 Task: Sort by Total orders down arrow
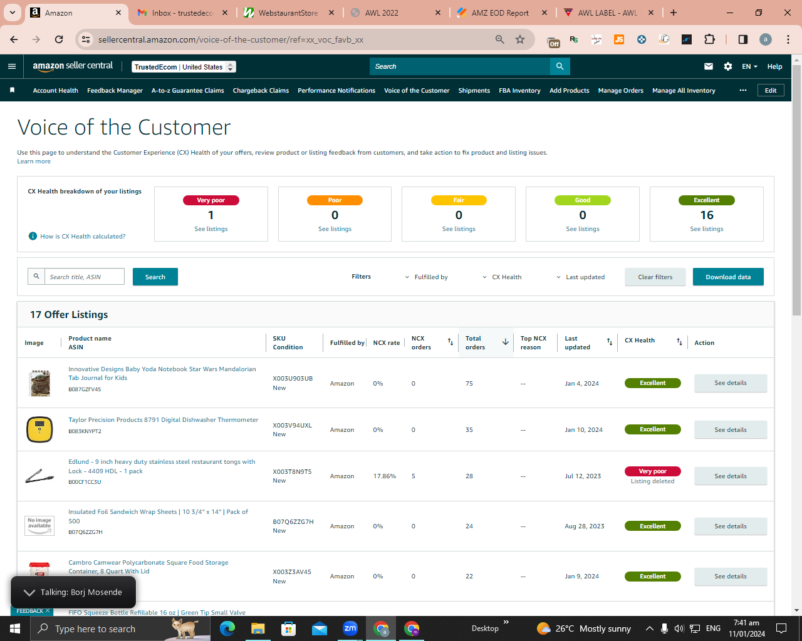pyautogui.click(x=505, y=342)
